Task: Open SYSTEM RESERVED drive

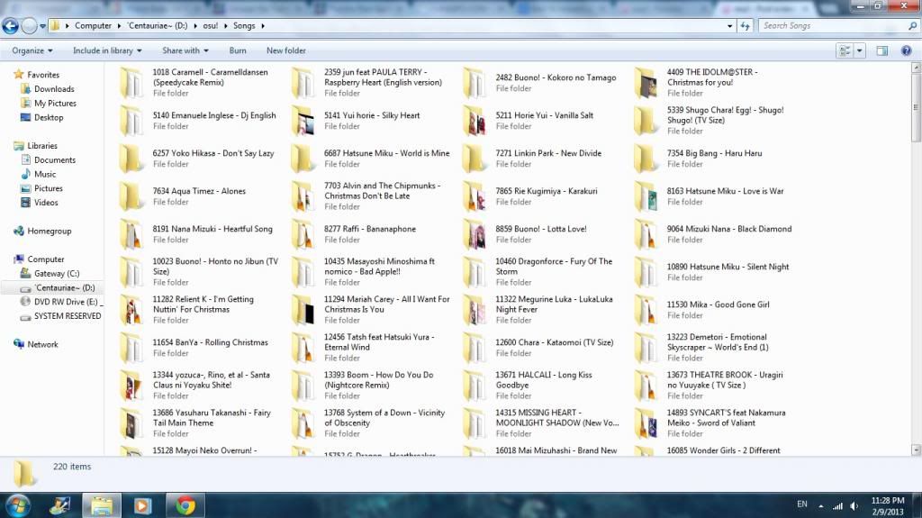Action: pos(67,316)
